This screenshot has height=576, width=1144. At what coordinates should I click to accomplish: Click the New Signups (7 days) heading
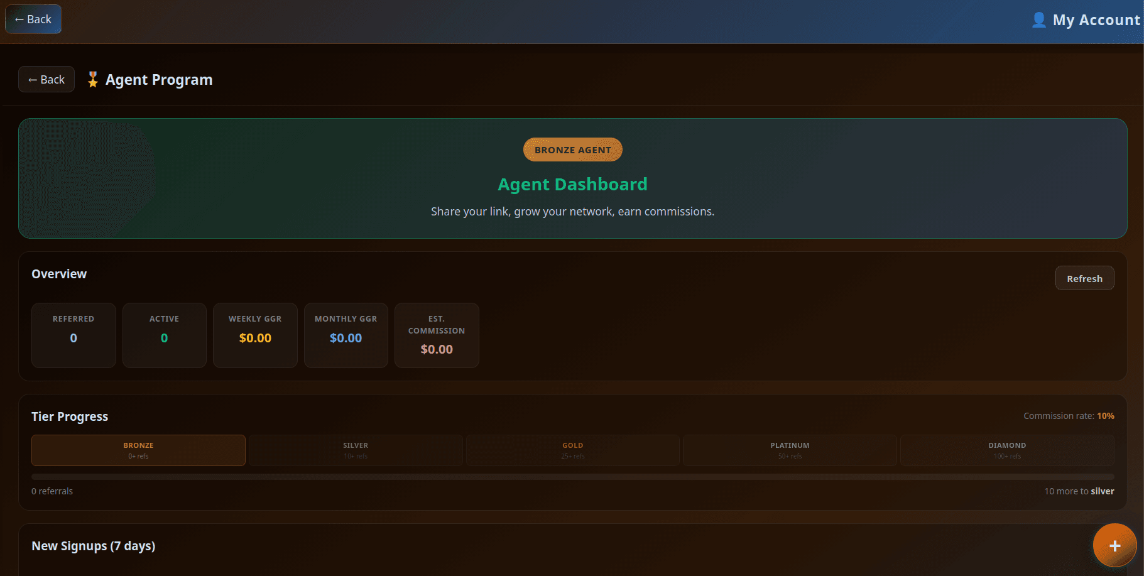(x=94, y=546)
